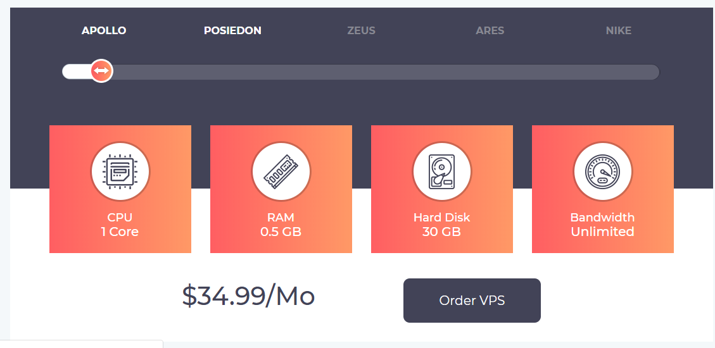Screen dimensions: 715x348
Task: Pick the NIKE plan tier
Action: [x=618, y=30]
